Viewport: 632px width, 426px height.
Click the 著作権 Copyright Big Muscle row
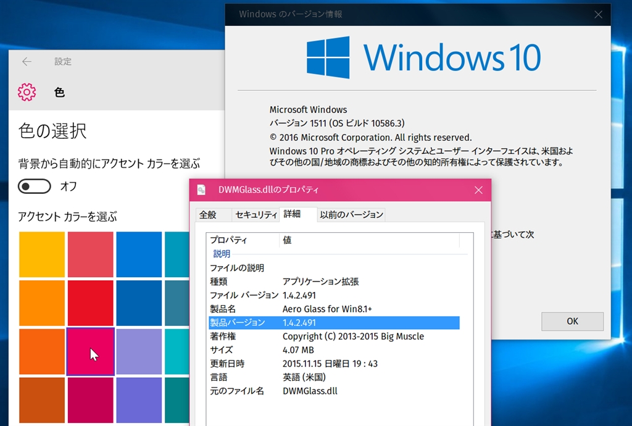(334, 336)
